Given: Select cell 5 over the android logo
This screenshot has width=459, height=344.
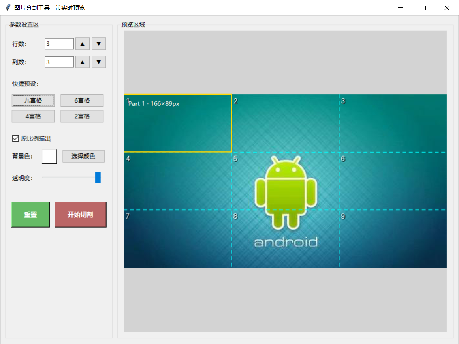Looking at the screenshot, I should click(284, 181).
